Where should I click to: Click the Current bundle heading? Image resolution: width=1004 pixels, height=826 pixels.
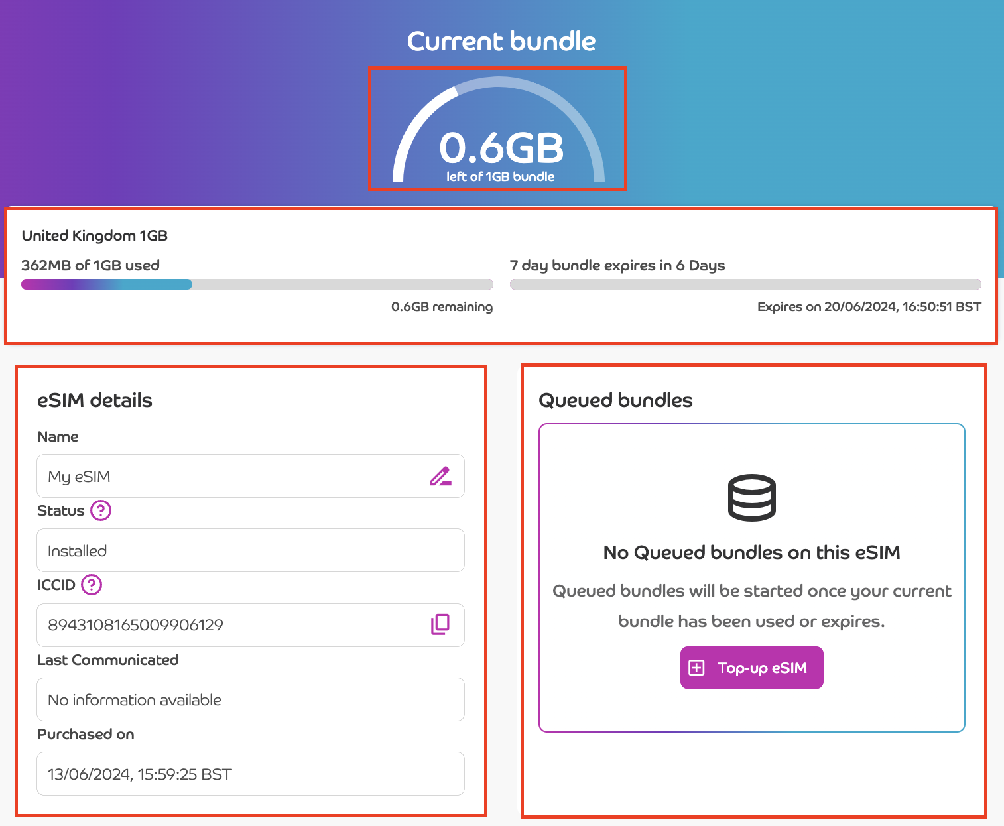[x=501, y=41]
